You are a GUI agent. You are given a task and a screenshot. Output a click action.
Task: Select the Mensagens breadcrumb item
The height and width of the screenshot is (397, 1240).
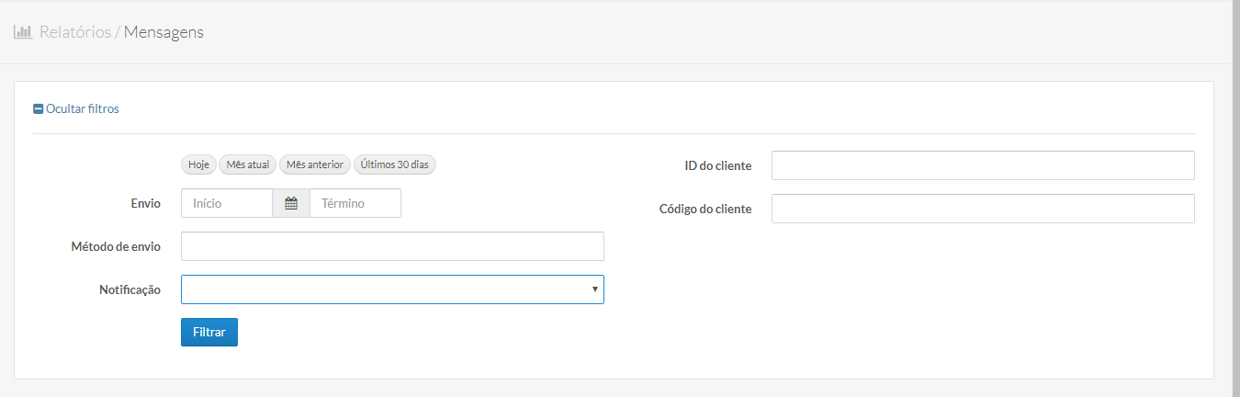click(x=163, y=32)
